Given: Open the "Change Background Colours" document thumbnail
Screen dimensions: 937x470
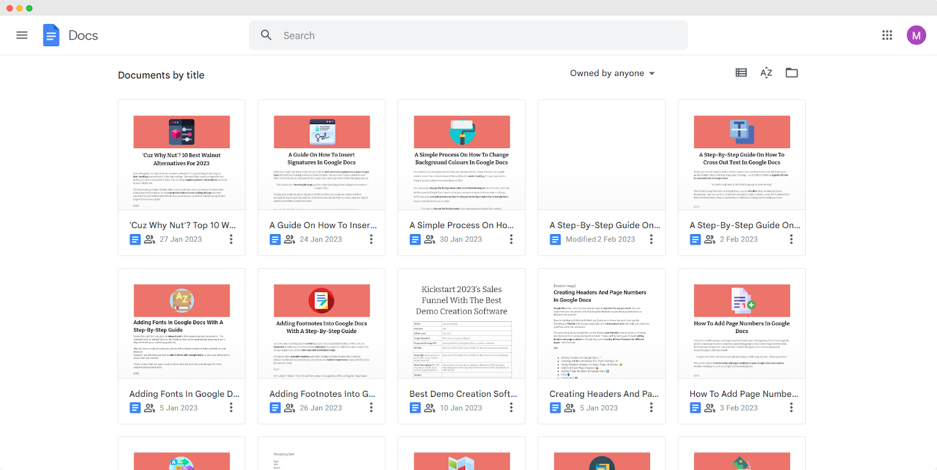Looking at the screenshot, I should 461,155.
